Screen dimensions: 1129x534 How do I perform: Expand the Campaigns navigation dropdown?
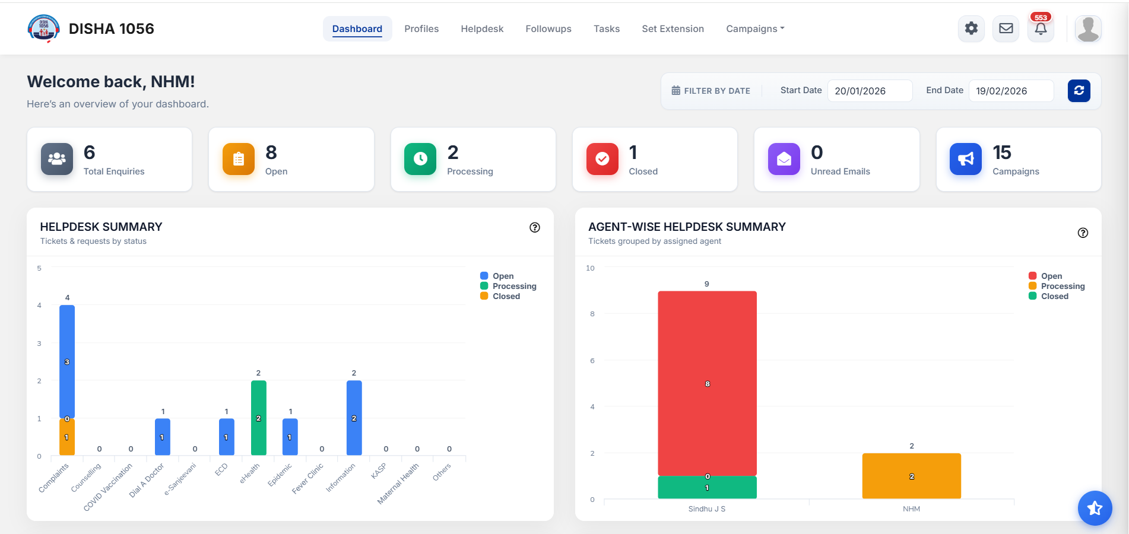point(754,28)
